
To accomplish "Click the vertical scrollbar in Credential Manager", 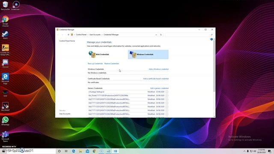I will coord(214,66).
